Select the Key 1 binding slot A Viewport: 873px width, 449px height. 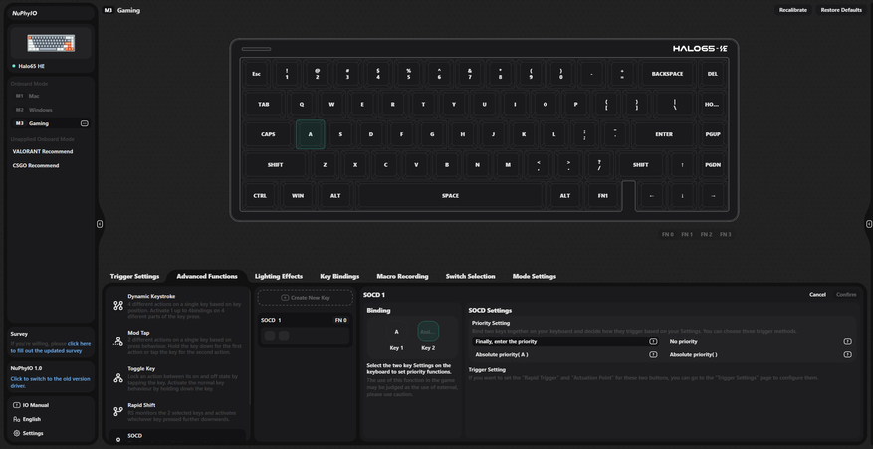coord(396,332)
